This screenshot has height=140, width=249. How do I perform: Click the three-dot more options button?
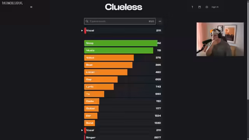pos(160,21)
